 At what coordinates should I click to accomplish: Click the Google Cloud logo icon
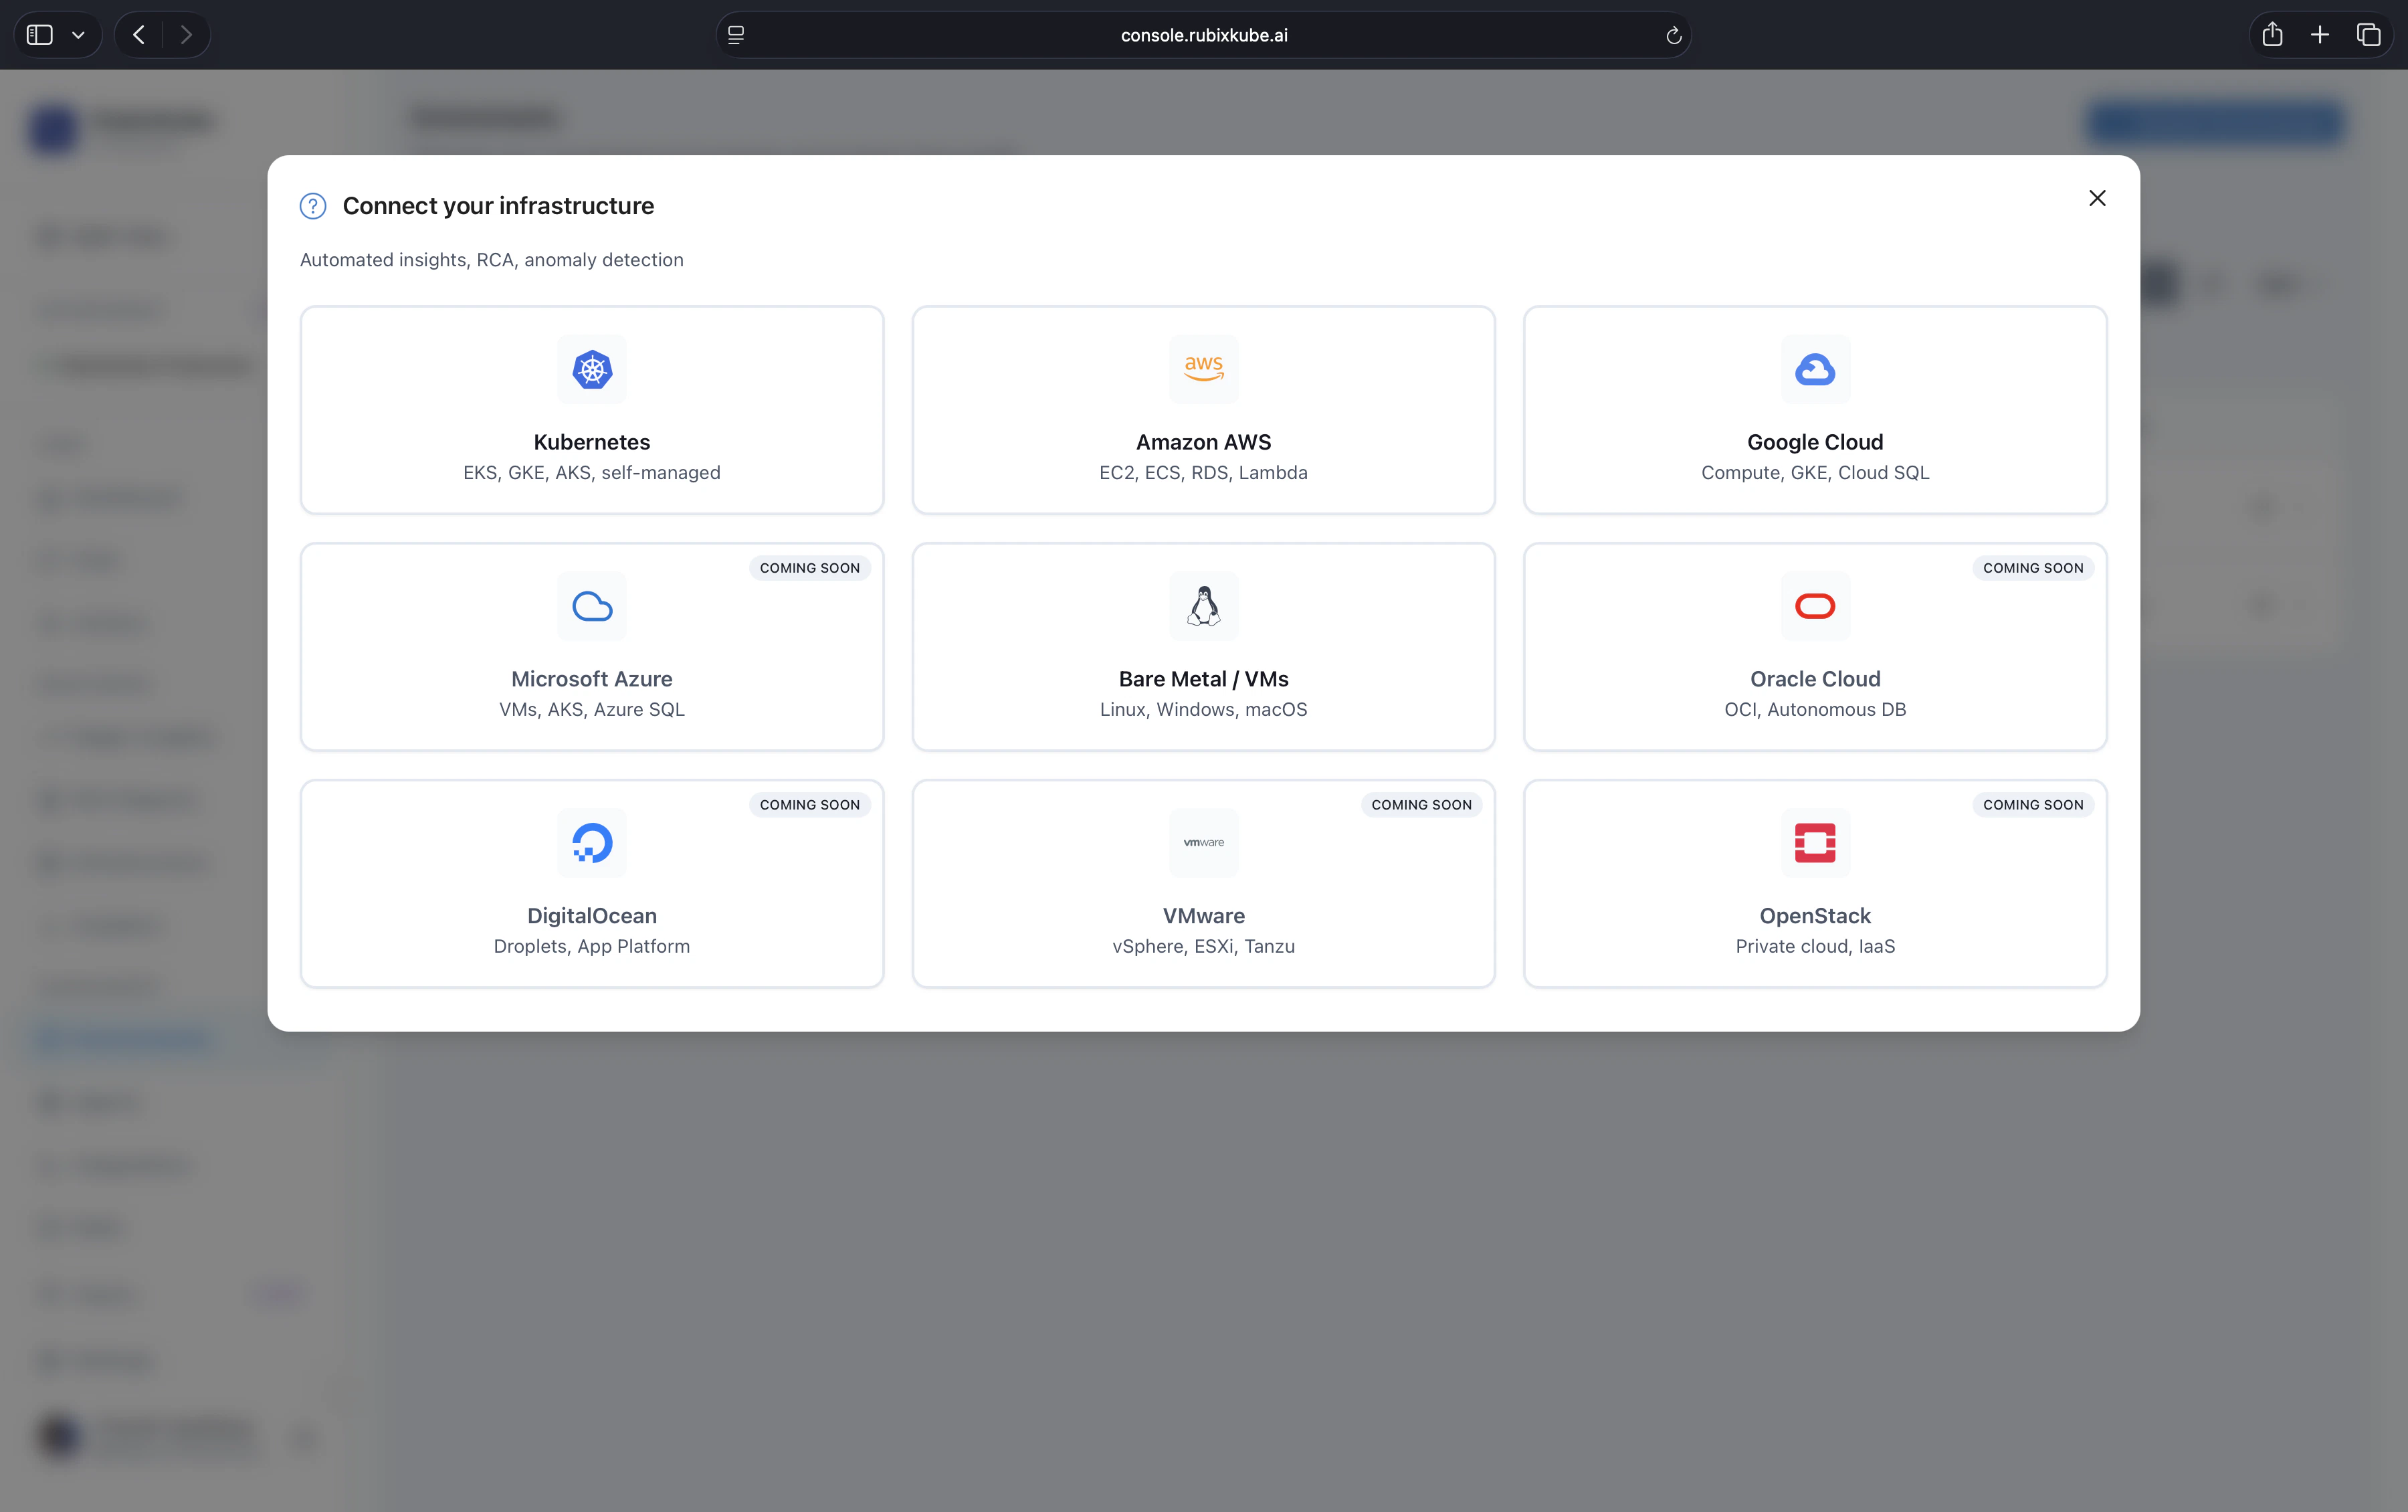tap(1813, 368)
